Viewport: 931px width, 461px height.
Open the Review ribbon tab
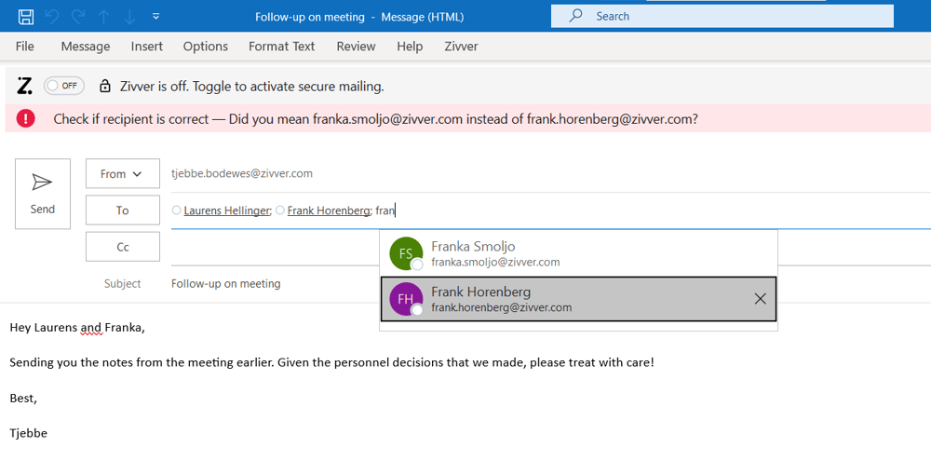coord(356,47)
